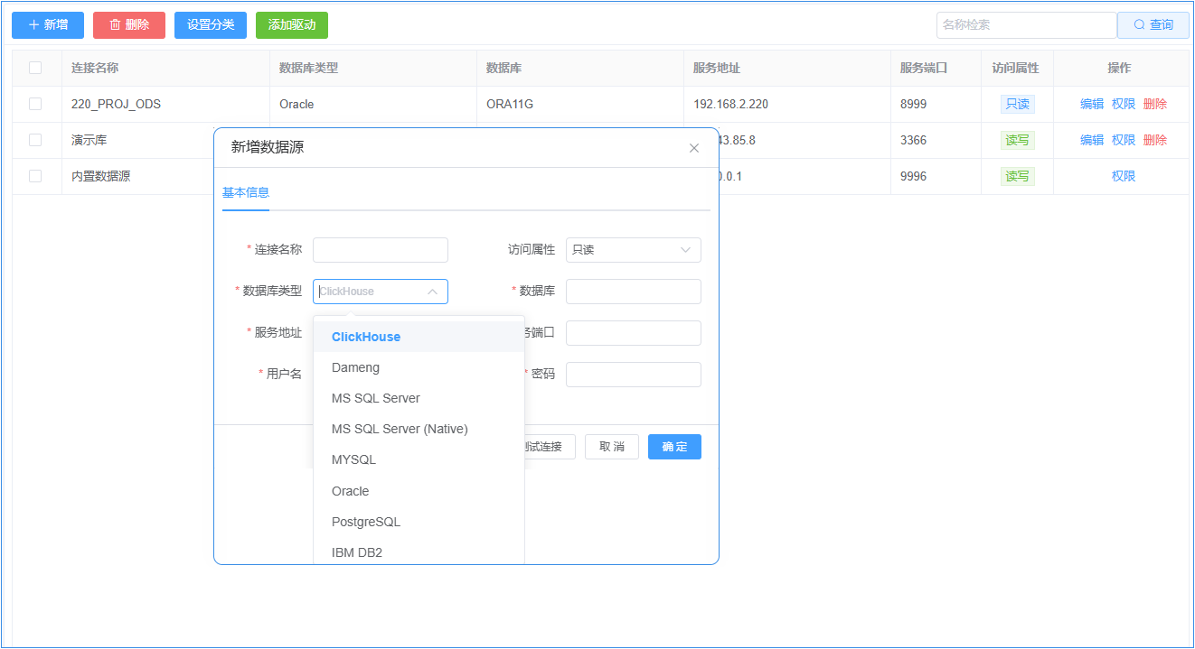The height and width of the screenshot is (649, 1195).
Task: Click 删除 link for 220_PROJ_ODS row
Action: tap(1155, 104)
